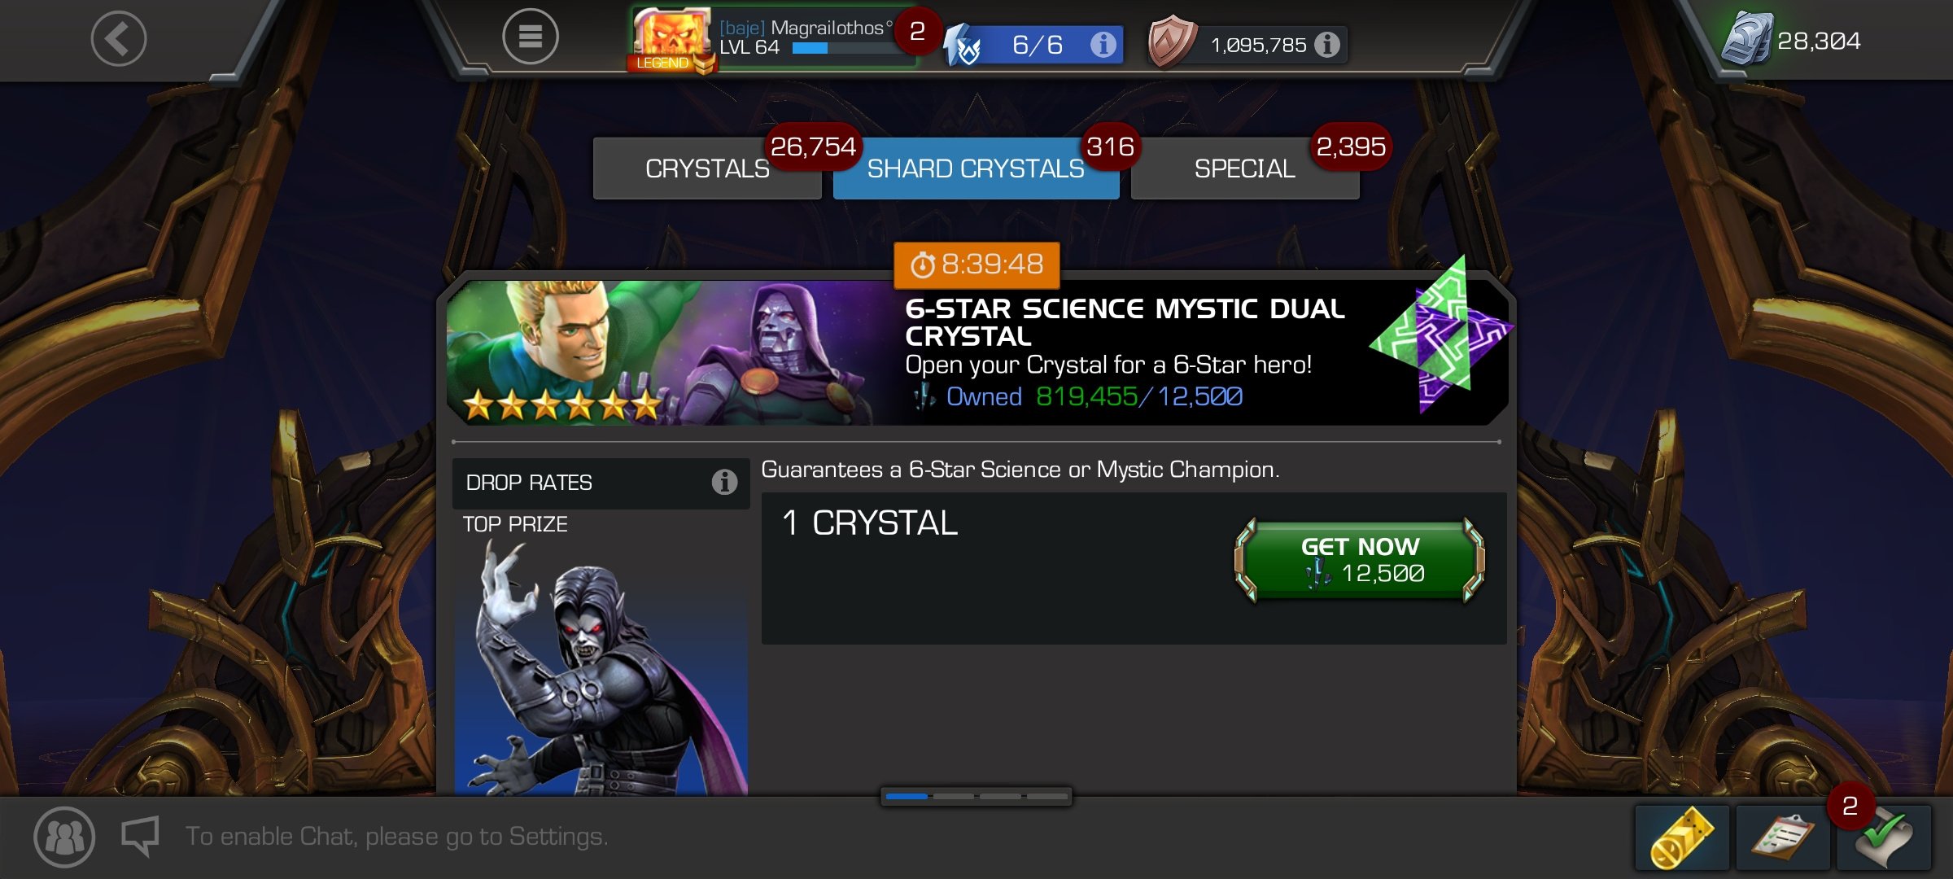The image size is (1953, 879).
Task: Tap the purple-green dual crystal icon
Action: 1442,334
